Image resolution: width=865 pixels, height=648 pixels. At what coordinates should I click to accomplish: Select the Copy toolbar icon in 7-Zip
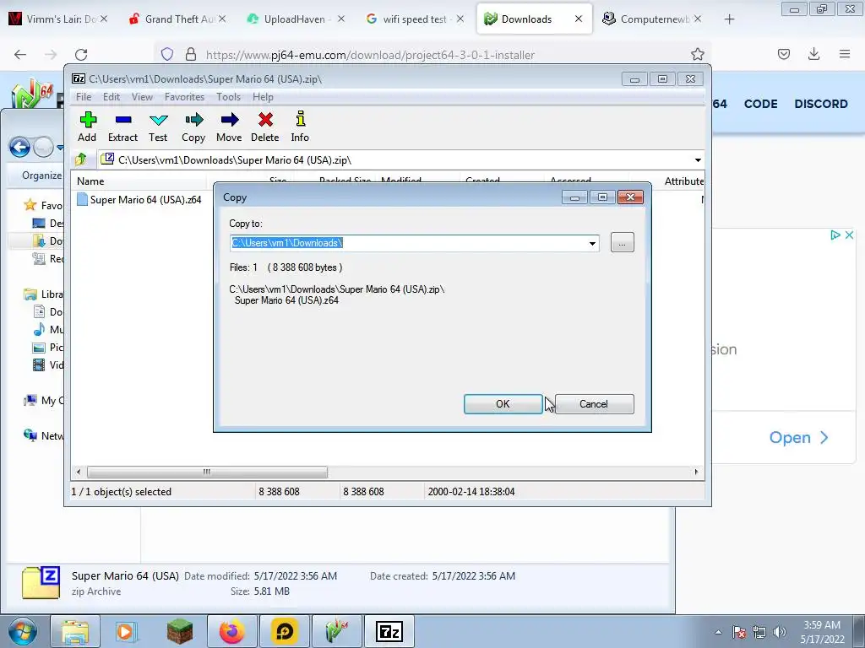pos(193,127)
